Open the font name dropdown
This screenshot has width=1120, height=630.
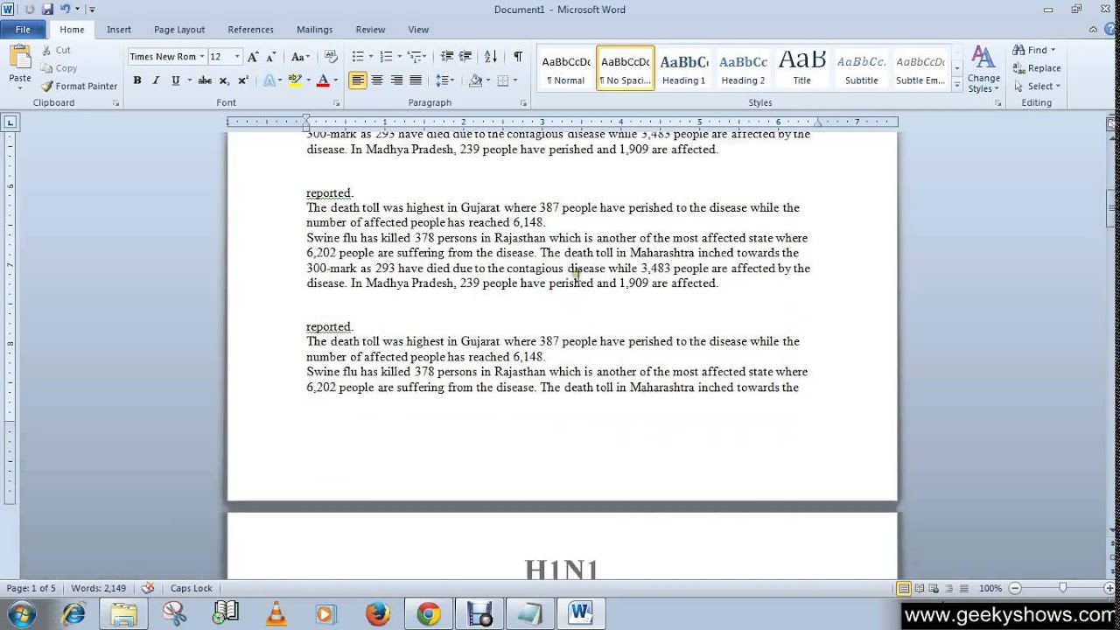click(202, 57)
